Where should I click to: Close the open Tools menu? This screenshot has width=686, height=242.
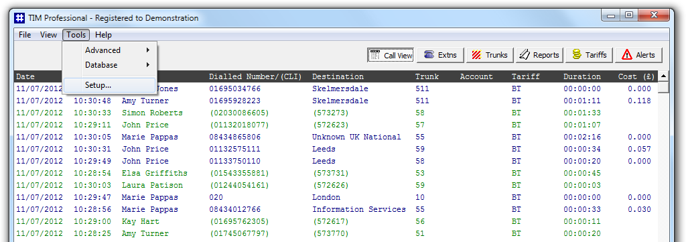click(76, 35)
